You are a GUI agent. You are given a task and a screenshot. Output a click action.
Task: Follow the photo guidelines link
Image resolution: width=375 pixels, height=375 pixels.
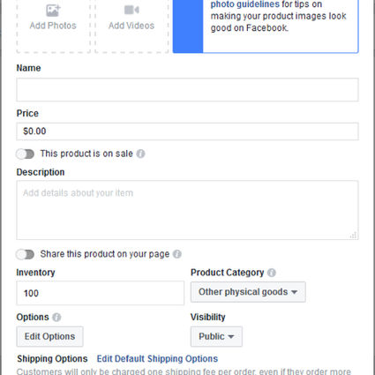point(244,4)
